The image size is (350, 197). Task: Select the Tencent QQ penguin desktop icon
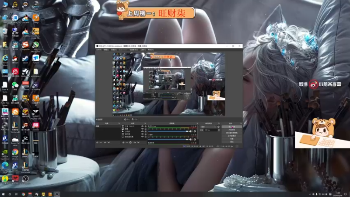click(x=15, y=59)
